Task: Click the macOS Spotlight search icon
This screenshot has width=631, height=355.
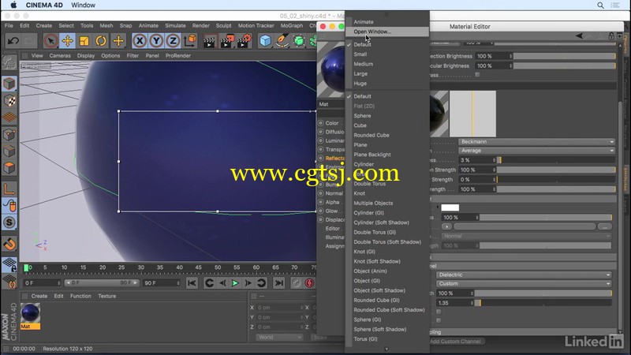Action: click(x=600, y=6)
